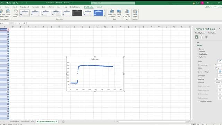Open the Quick Layout gallery
The image size is (222, 125).
(8, 14)
